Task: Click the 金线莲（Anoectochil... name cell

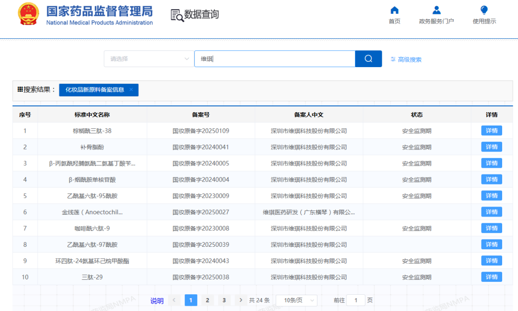Action: pyautogui.click(x=92, y=212)
